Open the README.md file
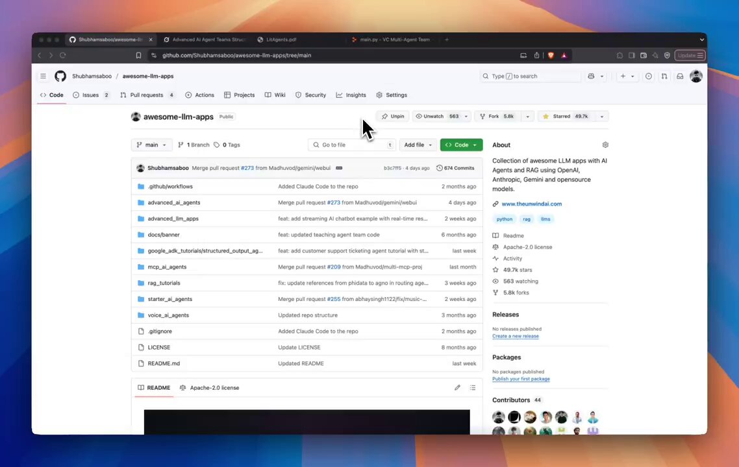This screenshot has height=467, width=739. pyautogui.click(x=164, y=363)
